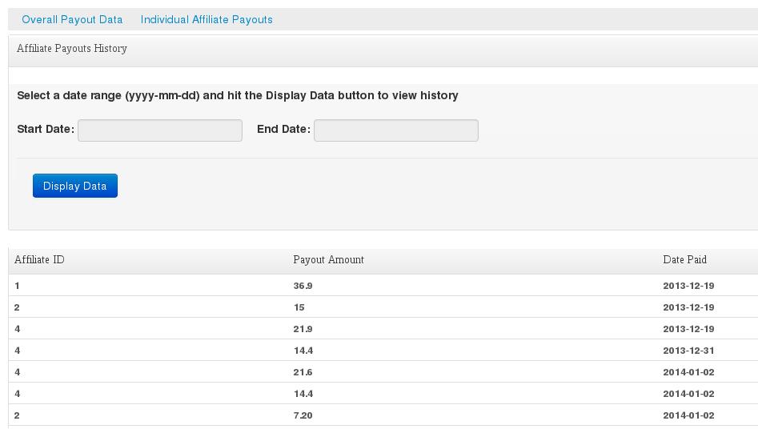Click the Payout Amount column header

pyautogui.click(x=328, y=260)
